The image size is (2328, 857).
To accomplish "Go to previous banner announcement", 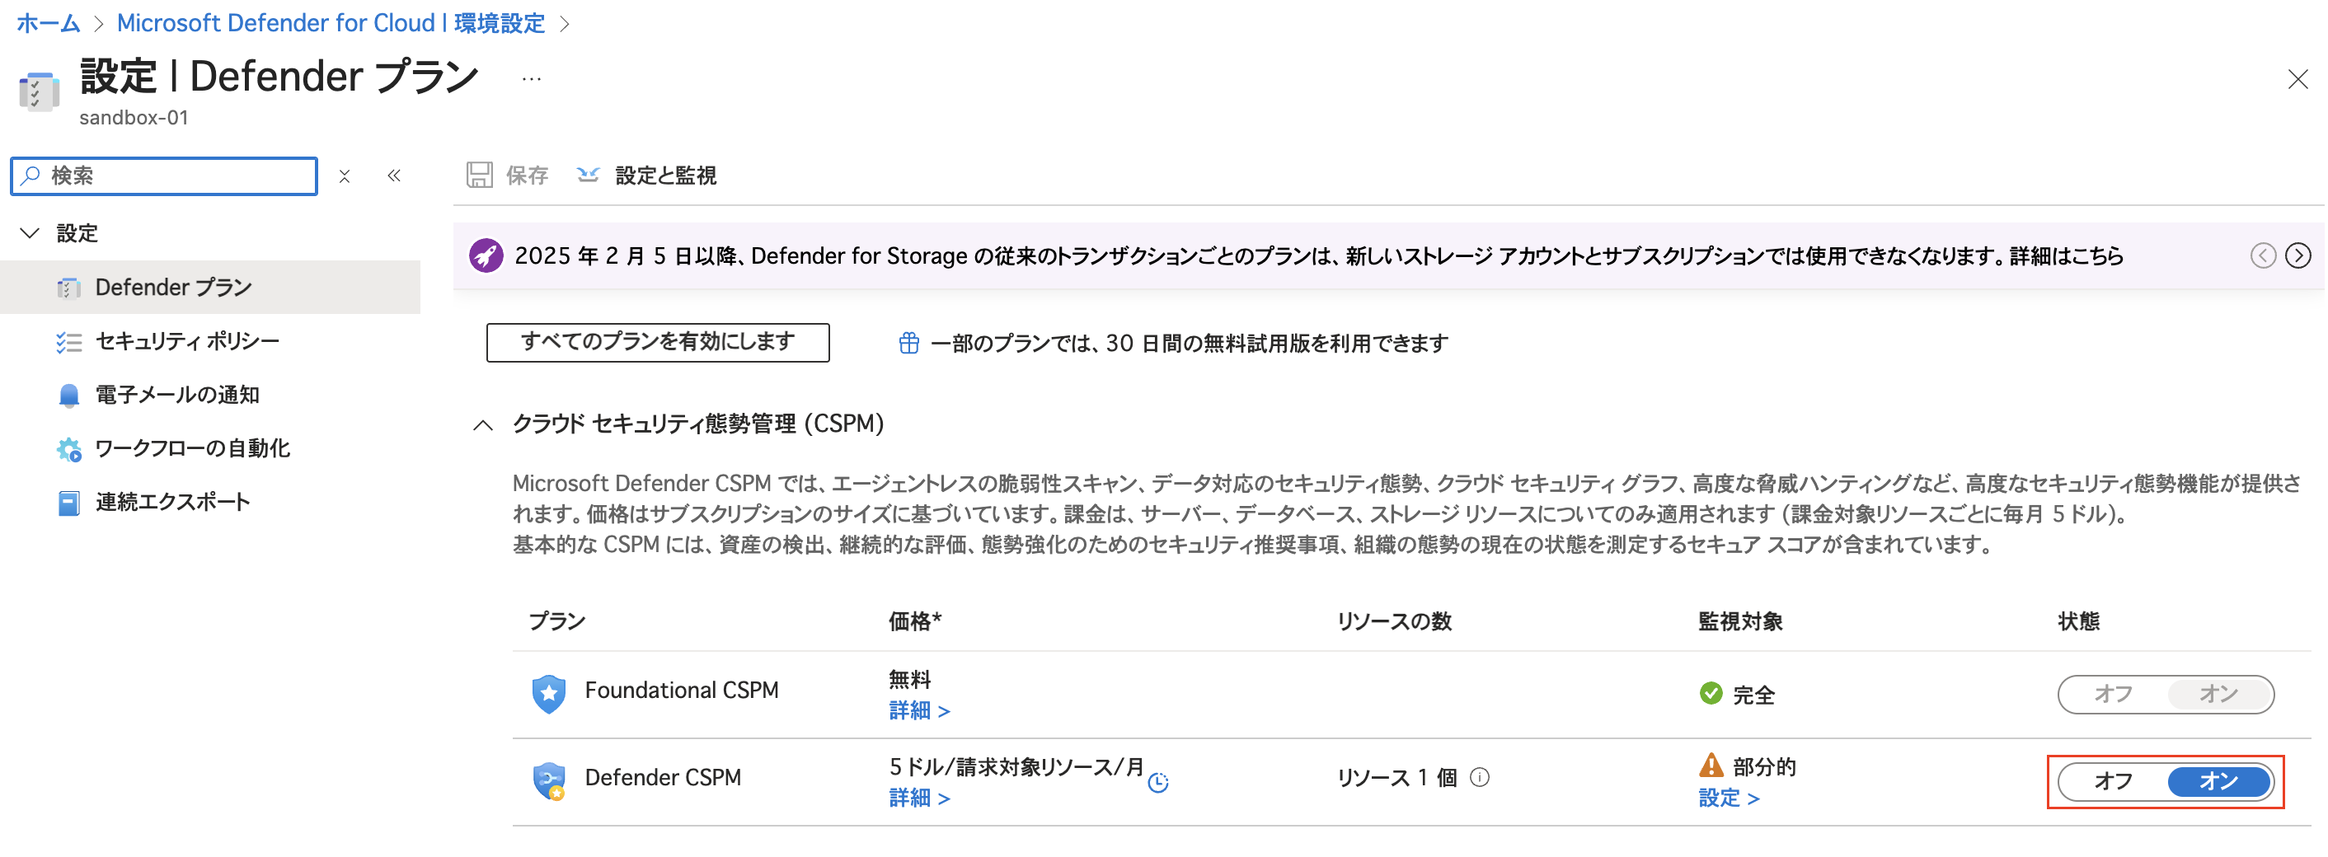I will tap(2262, 255).
